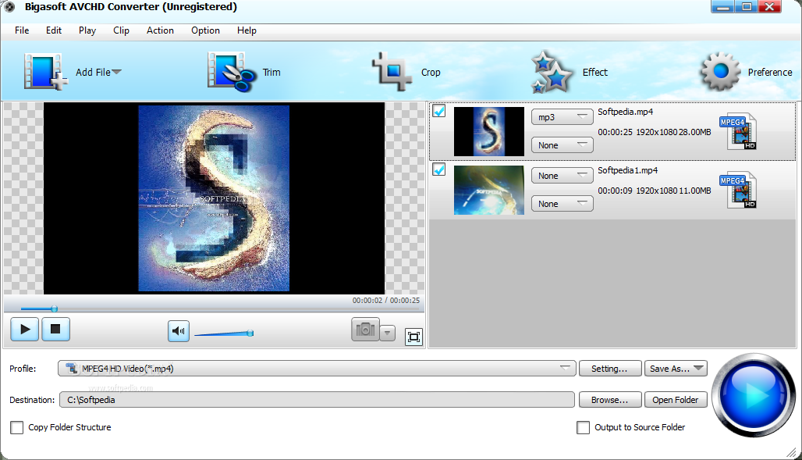The image size is (802, 460).
Task: Open upper None dropdown for Softpedia1.mp4
Action: click(x=562, y=175)
